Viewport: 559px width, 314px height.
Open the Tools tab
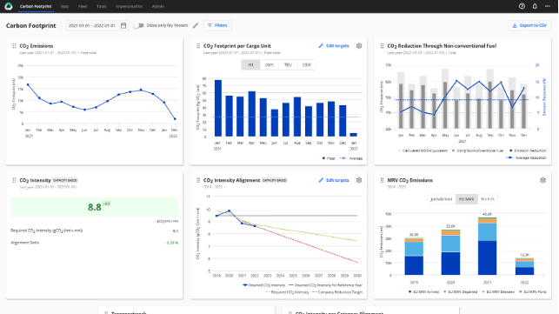[102, 6]
